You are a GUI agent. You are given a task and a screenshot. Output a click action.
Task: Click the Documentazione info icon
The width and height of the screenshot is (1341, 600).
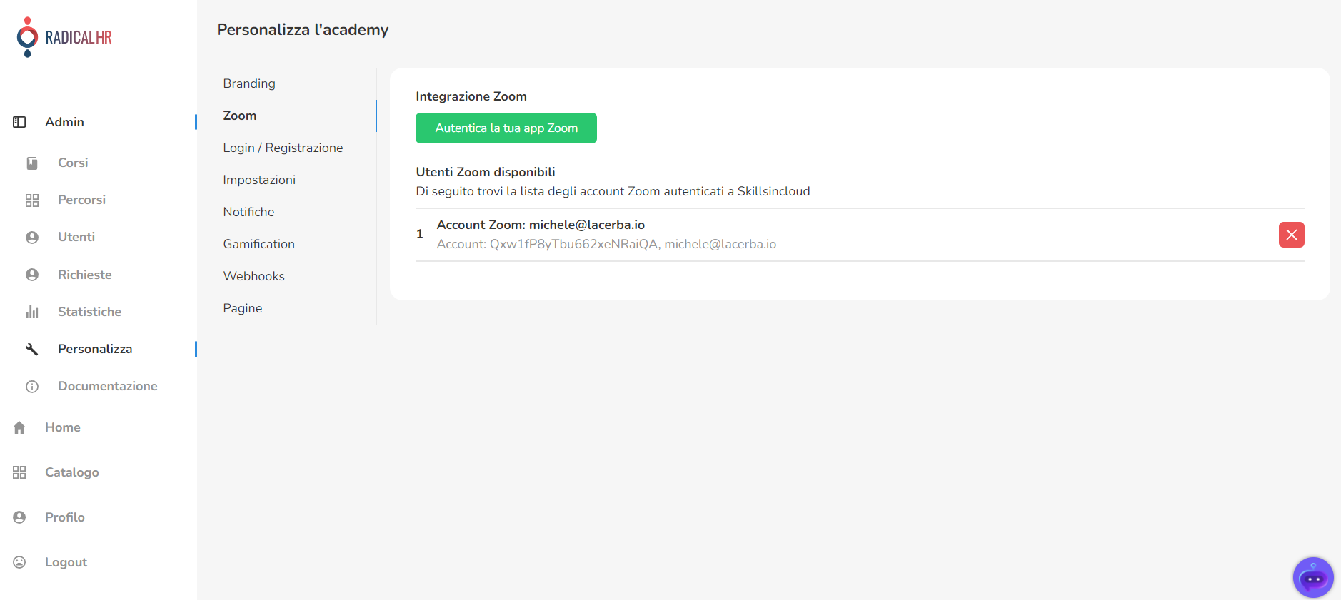click(32, 387)
